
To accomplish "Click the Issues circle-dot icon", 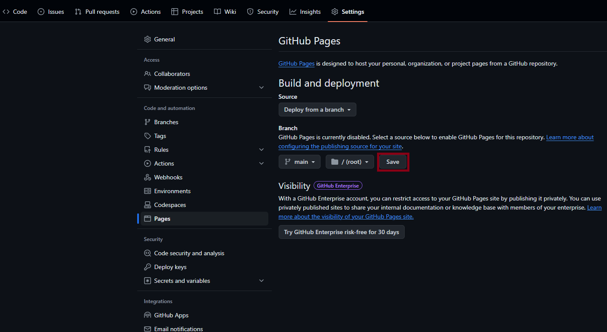I will point(41,12).
